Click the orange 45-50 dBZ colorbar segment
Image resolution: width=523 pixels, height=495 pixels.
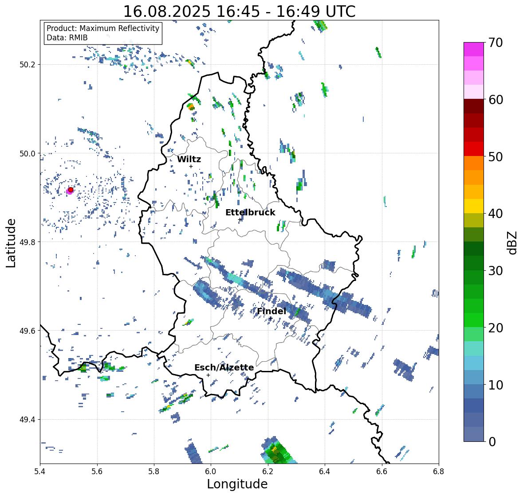474,170
